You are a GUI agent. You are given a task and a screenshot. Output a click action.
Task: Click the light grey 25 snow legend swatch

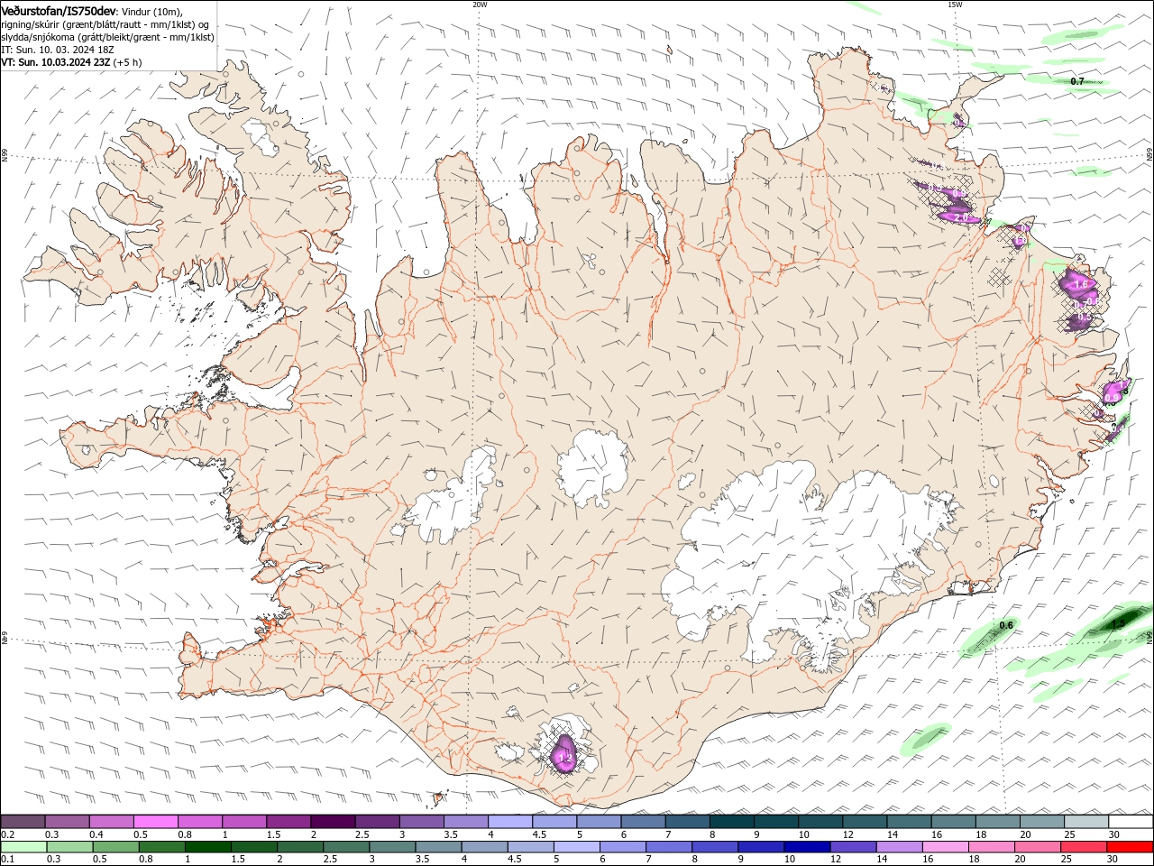1085,822
